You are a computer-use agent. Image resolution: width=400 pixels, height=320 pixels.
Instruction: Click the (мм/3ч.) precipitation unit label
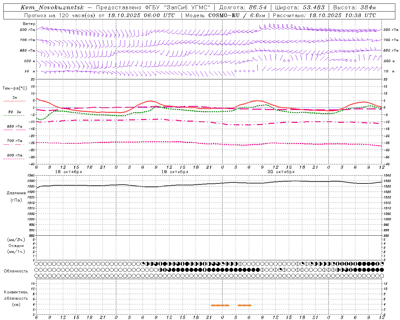(16, 240)
